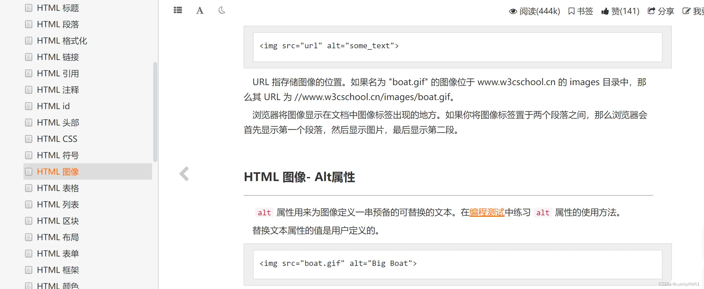Click the document icon beside HTML 符号

click(29, 155)
